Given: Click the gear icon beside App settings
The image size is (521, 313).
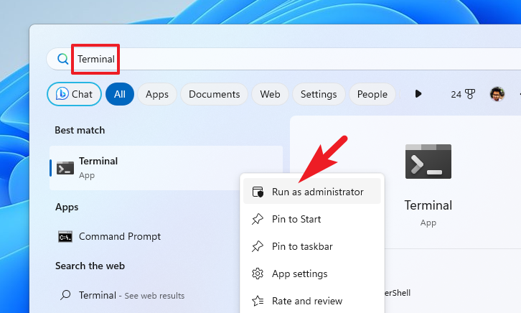Looking at the screenshot, I should coord(258,274).
